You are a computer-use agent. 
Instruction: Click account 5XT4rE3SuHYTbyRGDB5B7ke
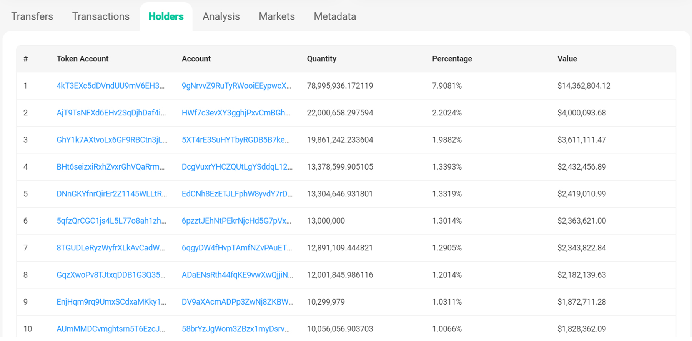(236, 140)
